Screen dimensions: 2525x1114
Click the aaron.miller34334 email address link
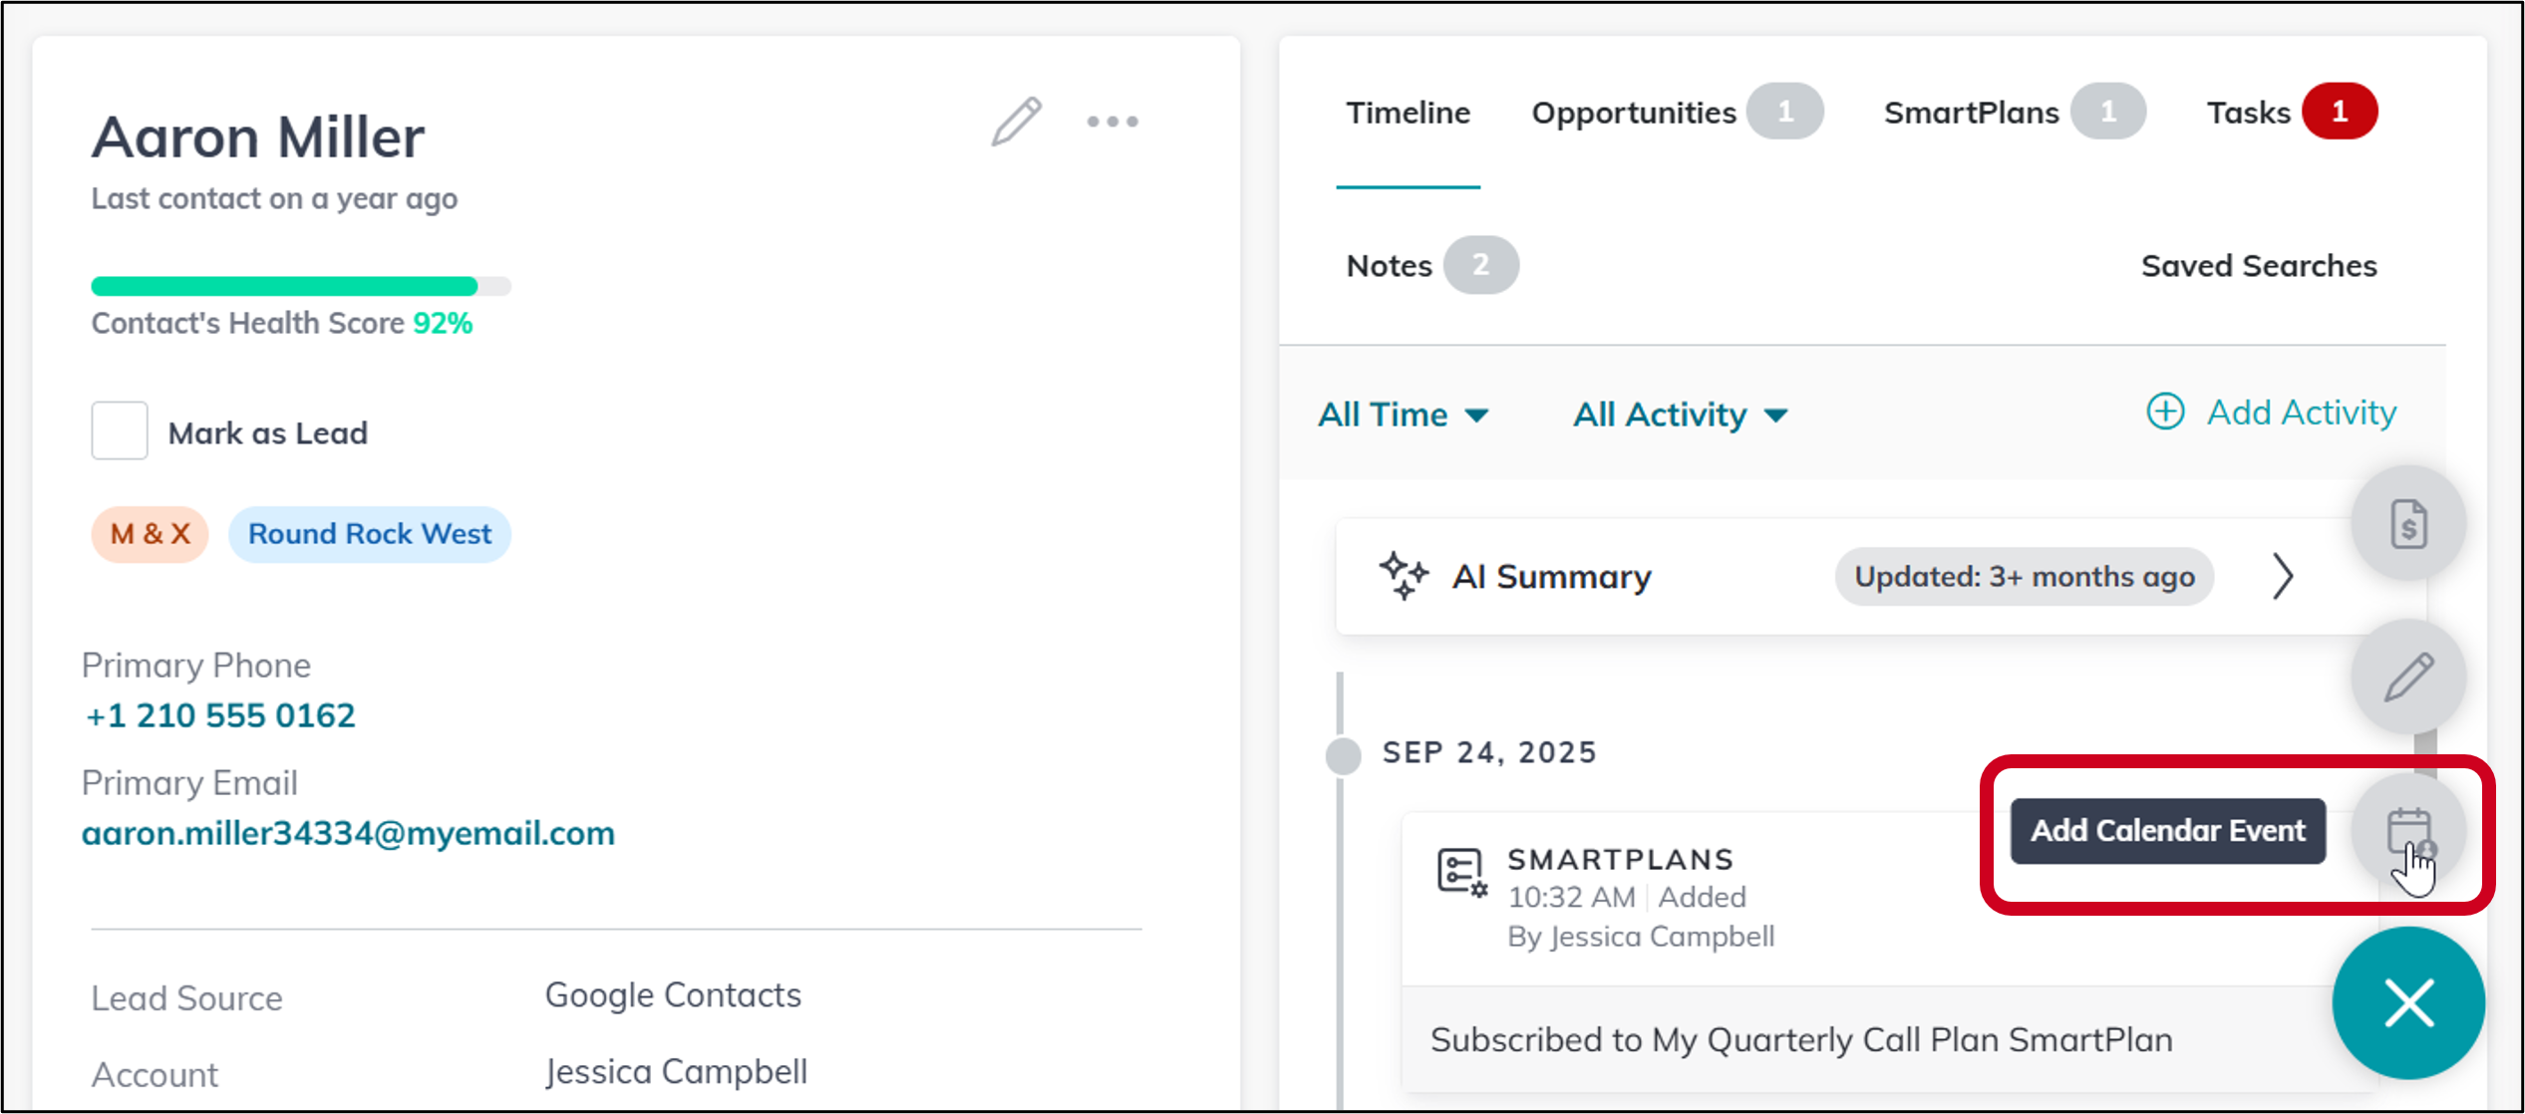(348, 833)
